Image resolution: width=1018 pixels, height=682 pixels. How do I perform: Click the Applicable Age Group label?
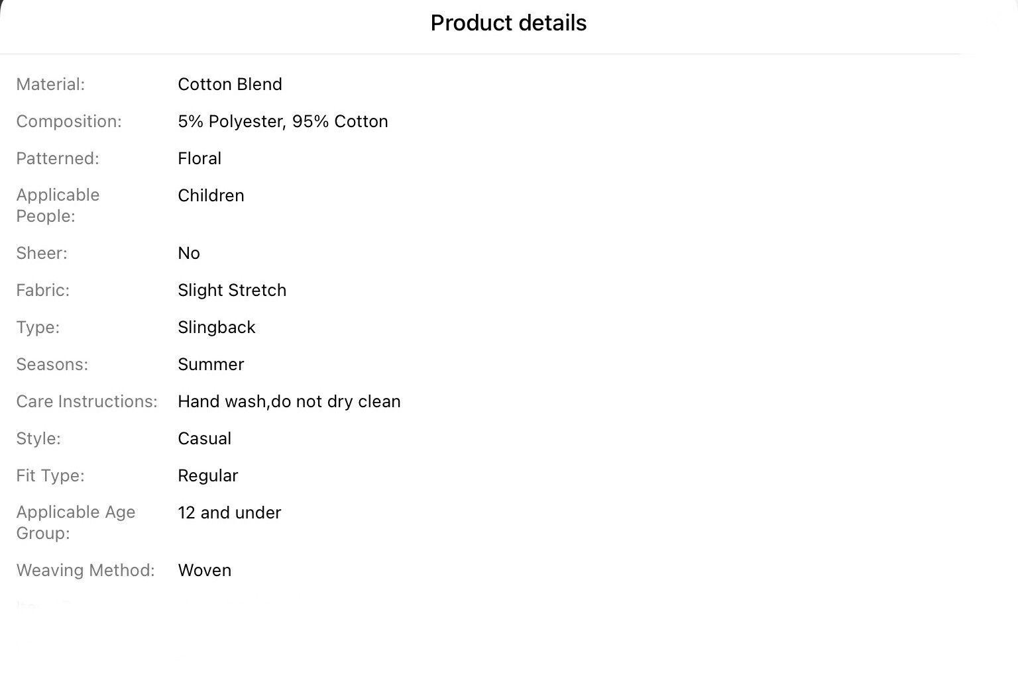pos(76,522)
